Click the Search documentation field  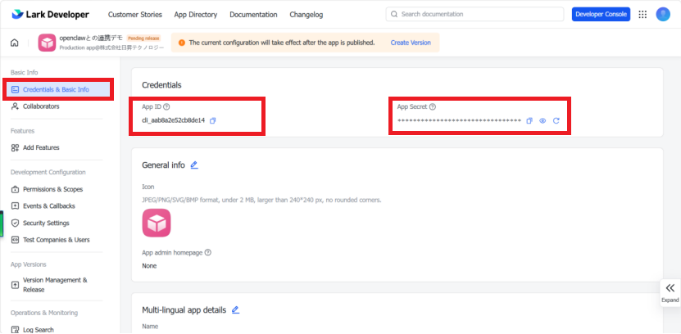tap(474, 14)
